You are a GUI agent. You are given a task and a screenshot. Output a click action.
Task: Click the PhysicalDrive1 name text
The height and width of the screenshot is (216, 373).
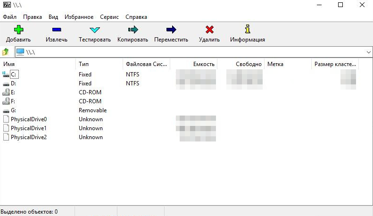click(x=29, y=128)
